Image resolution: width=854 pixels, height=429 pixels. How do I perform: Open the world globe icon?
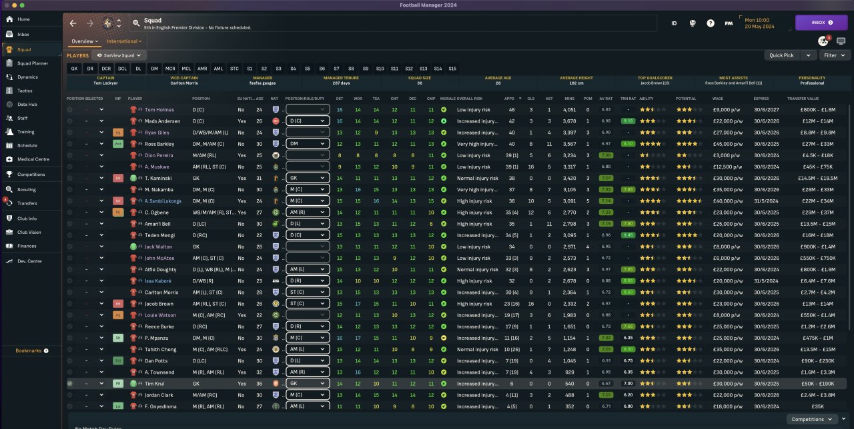tap(693, 23)
